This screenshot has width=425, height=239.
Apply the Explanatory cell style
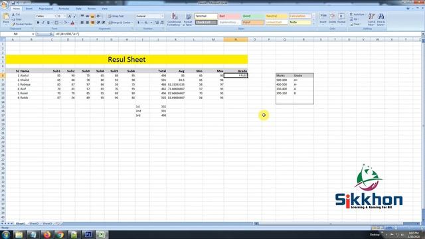coord(229,22)
